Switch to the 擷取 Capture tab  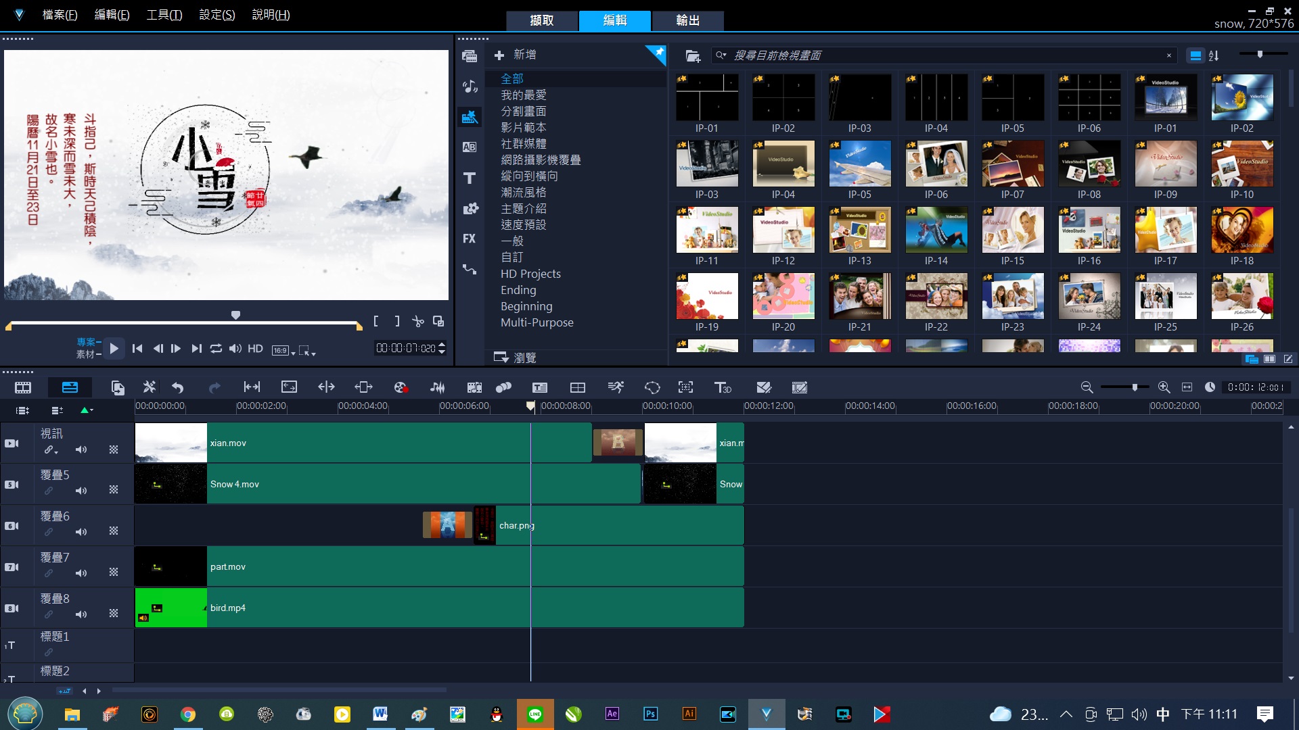[x=542, y=20]
